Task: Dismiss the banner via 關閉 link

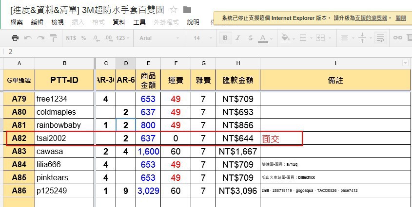Action: click(401, 17)
